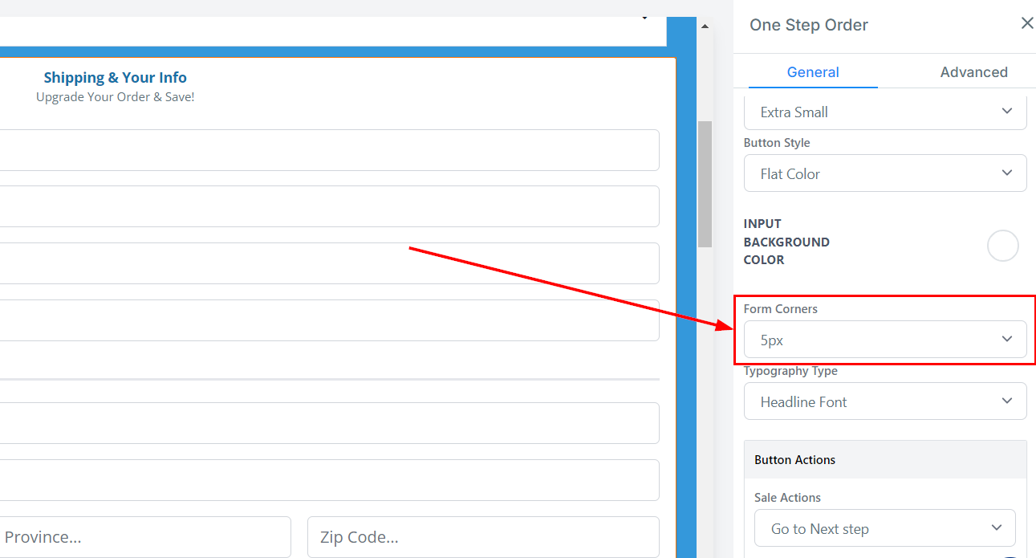Viewport: 1036px width, 558px height.
Task: Expand the Button Style Flat Color dropdown
Action: 885,173
